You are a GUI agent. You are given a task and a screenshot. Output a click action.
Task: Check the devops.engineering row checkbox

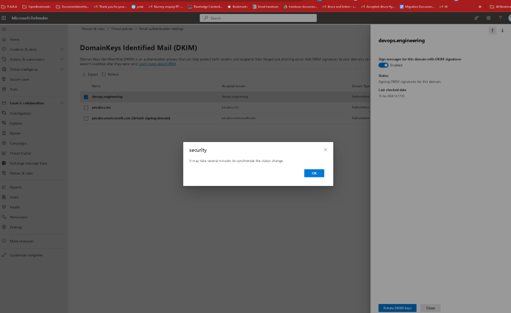pyautogui.click(x=86, y=97)
